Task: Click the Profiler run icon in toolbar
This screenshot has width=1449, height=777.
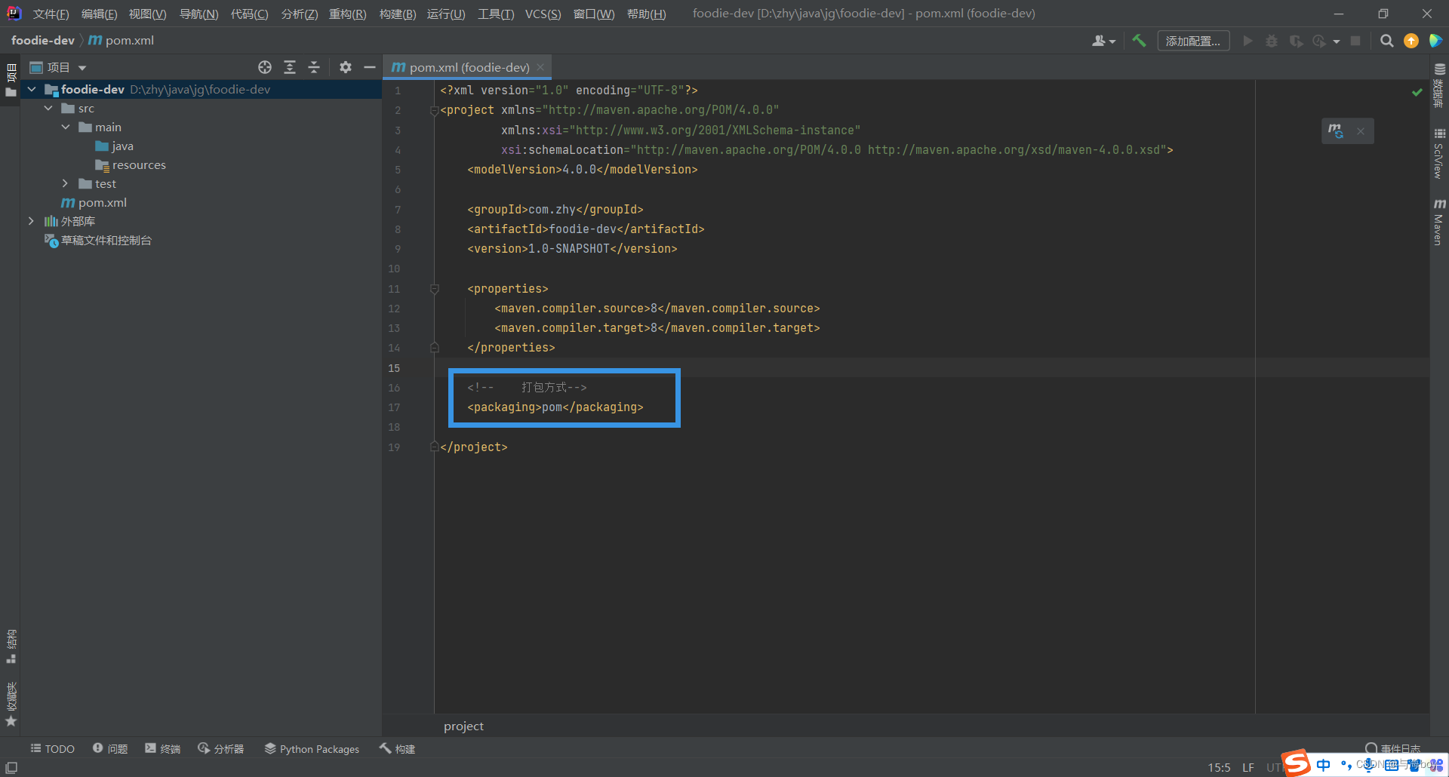Action: pos(1319,41)
